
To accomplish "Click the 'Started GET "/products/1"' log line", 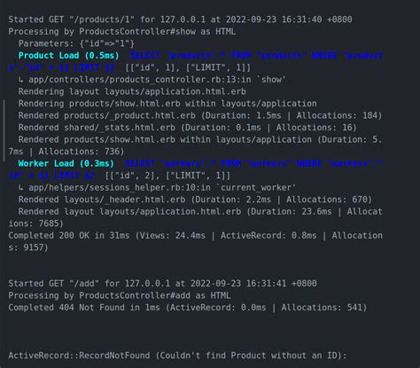I will 180,20.
